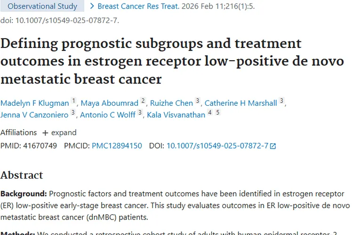Viewport: 353px width, 235px height.
Task: Click affiliation superscript 5 after Visvanathan
Action: tap(217, 113)
